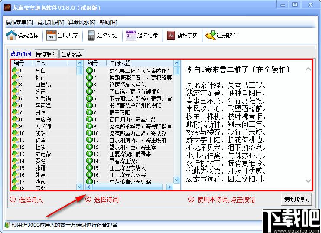Select the green play icon for poem 1

point(89,70)
